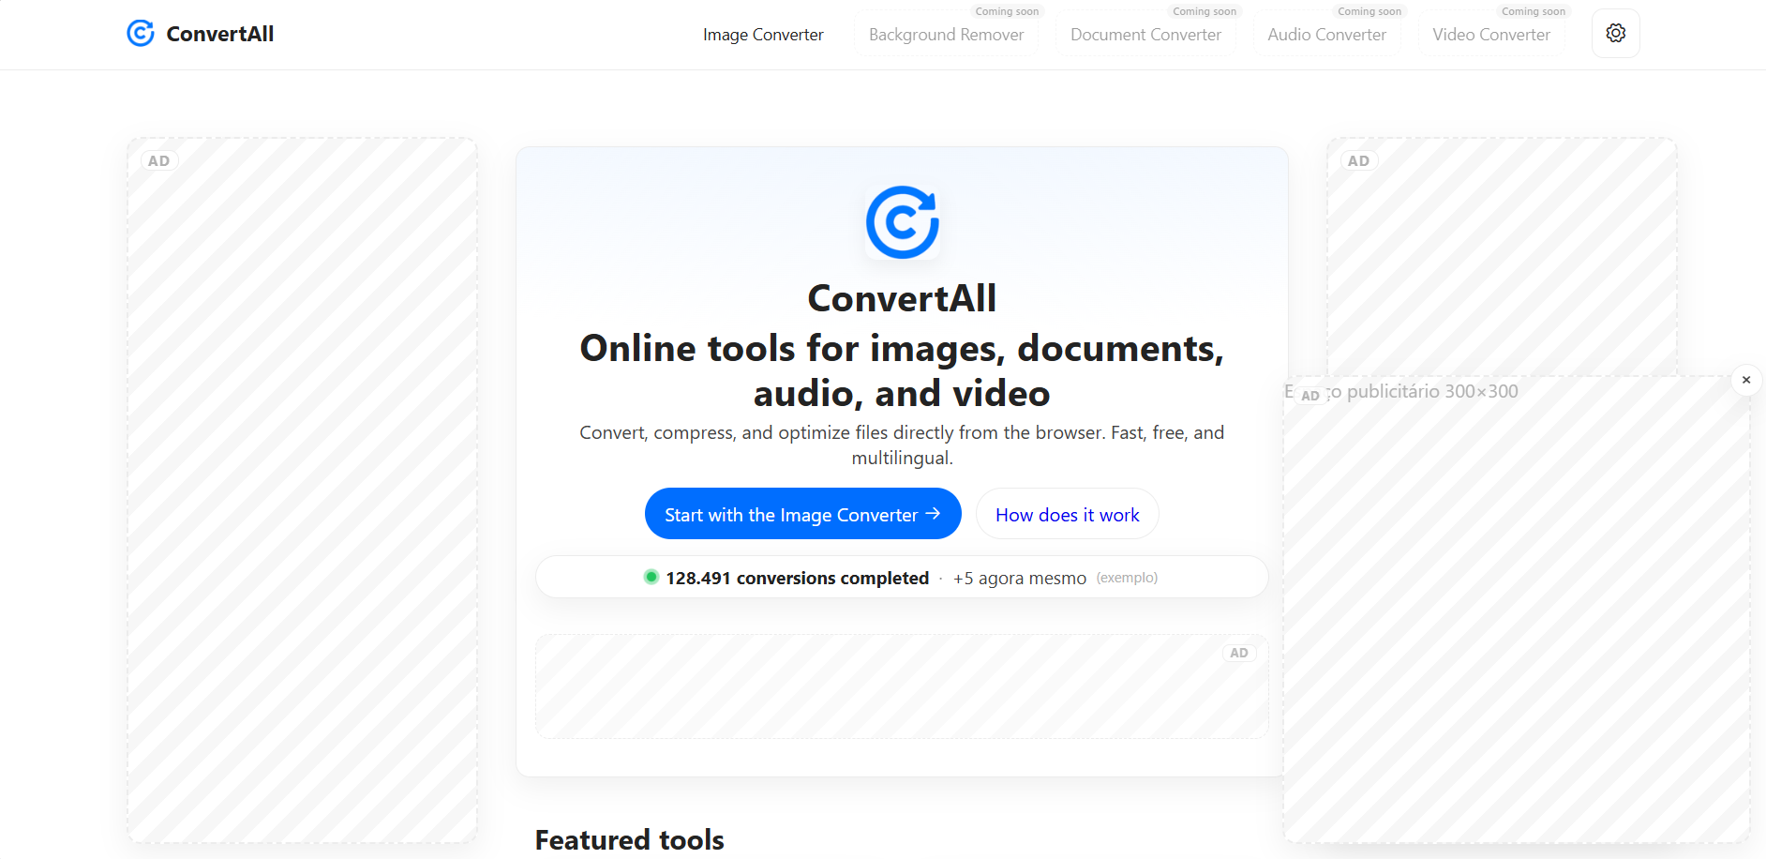Click the arrow icon inside the blue button
Image resolution: width=1766 pixels, height=859 pixels.
click(934, 514)
